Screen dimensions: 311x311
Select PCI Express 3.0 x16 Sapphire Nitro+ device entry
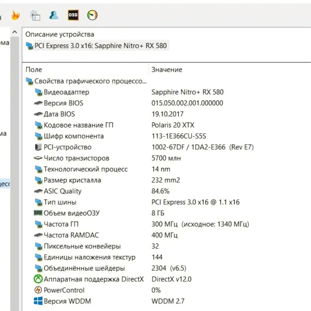coord(97,46)
